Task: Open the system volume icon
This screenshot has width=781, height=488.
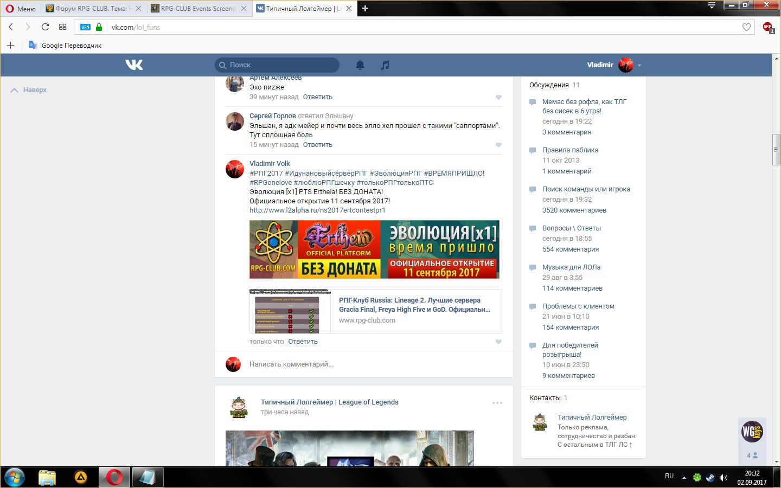Action: tap(723, 478)
